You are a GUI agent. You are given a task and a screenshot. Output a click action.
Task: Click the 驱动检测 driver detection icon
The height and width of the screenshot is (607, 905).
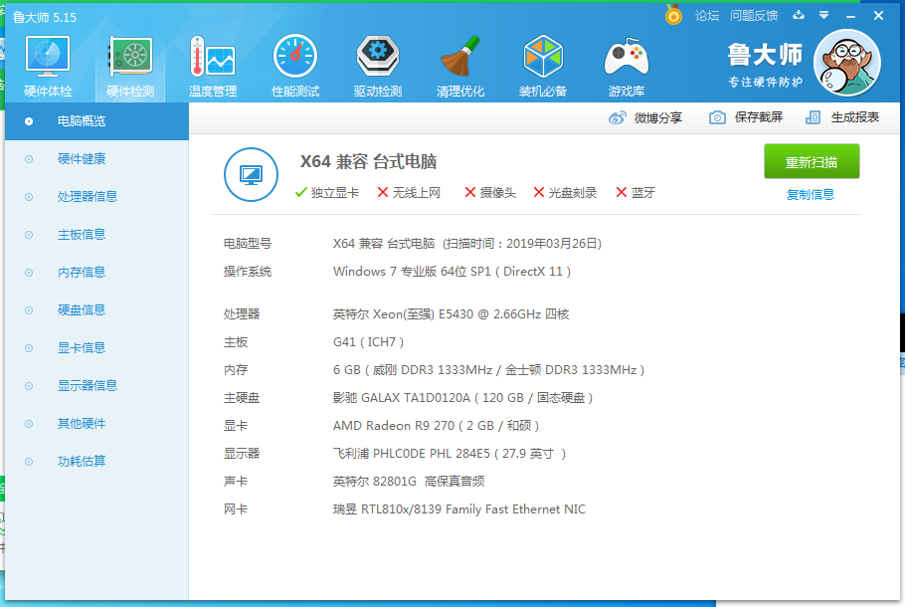coord(378,56)
